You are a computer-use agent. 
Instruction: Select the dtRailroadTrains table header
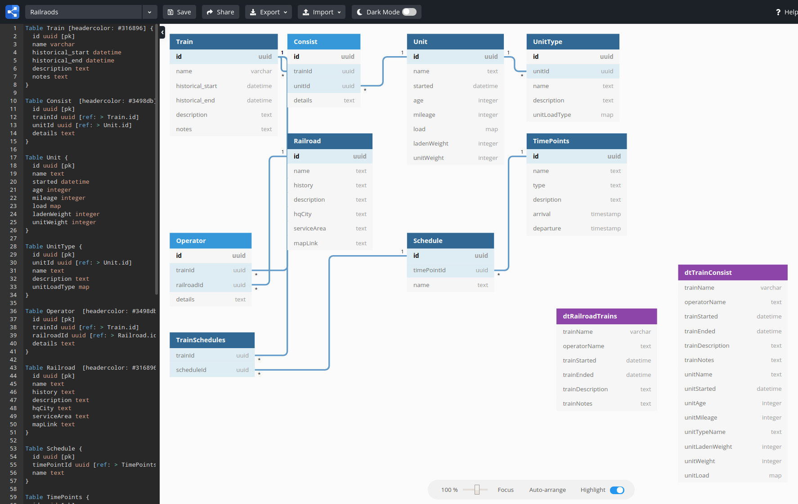point(607,316)
